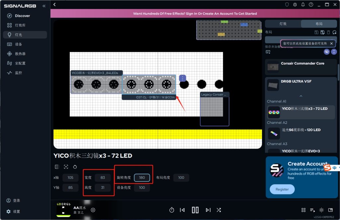Open 设置 settings in sidebar
Image resolution: width=340 pixels, height=220 pixels.
(x=13, y=211)
